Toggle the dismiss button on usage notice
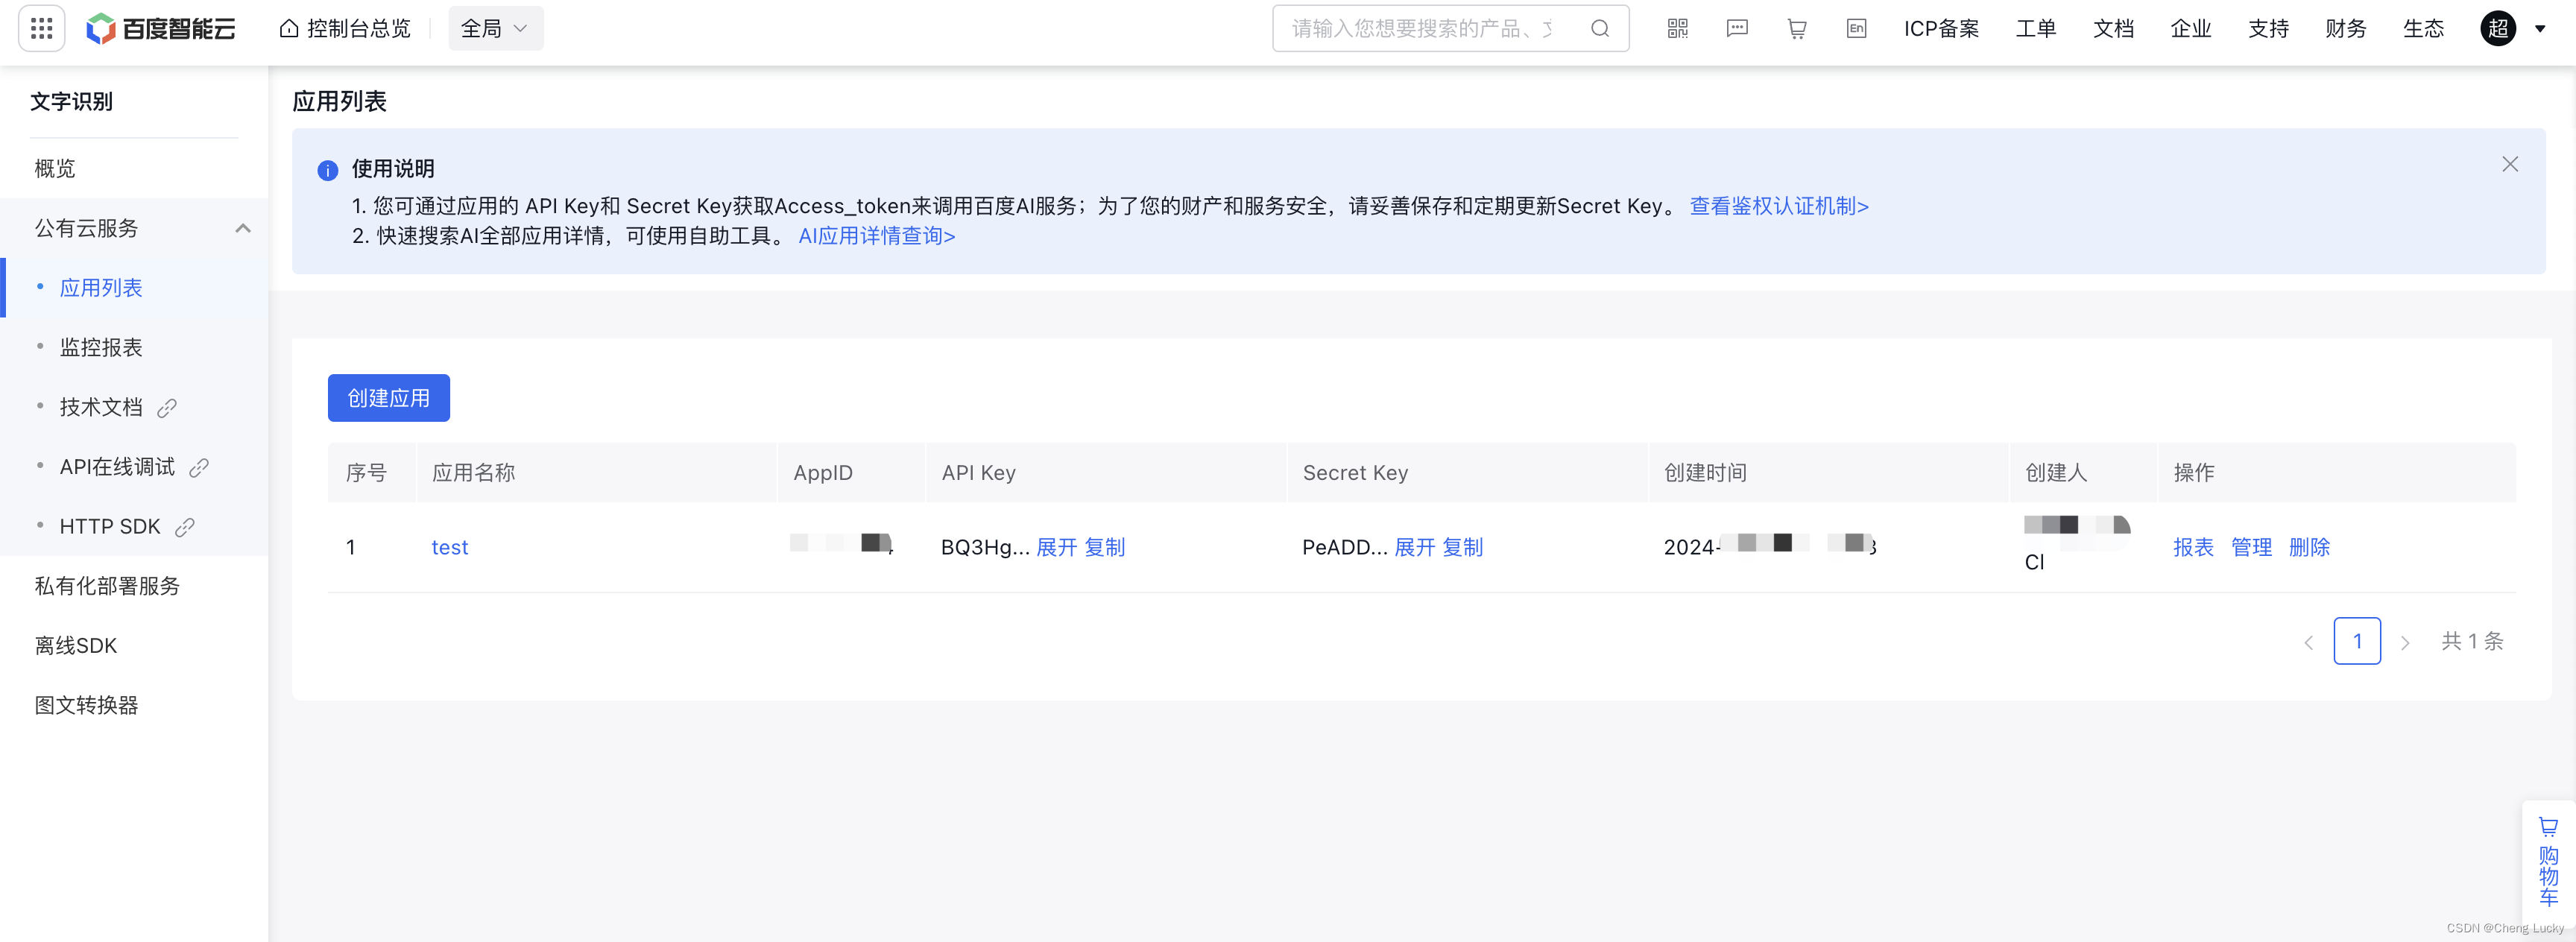Image resolution: width=2576 pixels, height=942 pixels. (x=2509, y=162)
